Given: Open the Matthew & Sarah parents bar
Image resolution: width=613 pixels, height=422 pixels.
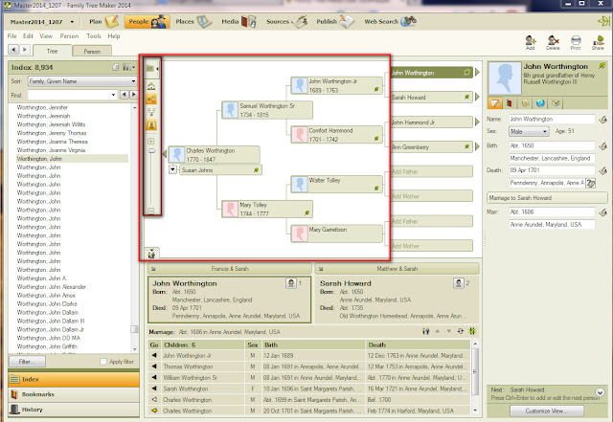Looking at the screenshot, I should tap(397, 269).
